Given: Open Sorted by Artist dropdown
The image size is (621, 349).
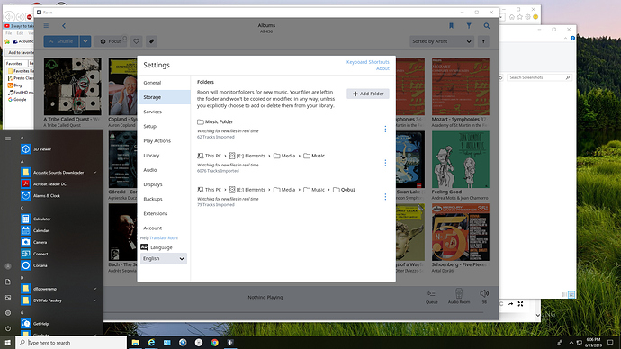Looking at the screenshot, I should [x=442, y=41].
